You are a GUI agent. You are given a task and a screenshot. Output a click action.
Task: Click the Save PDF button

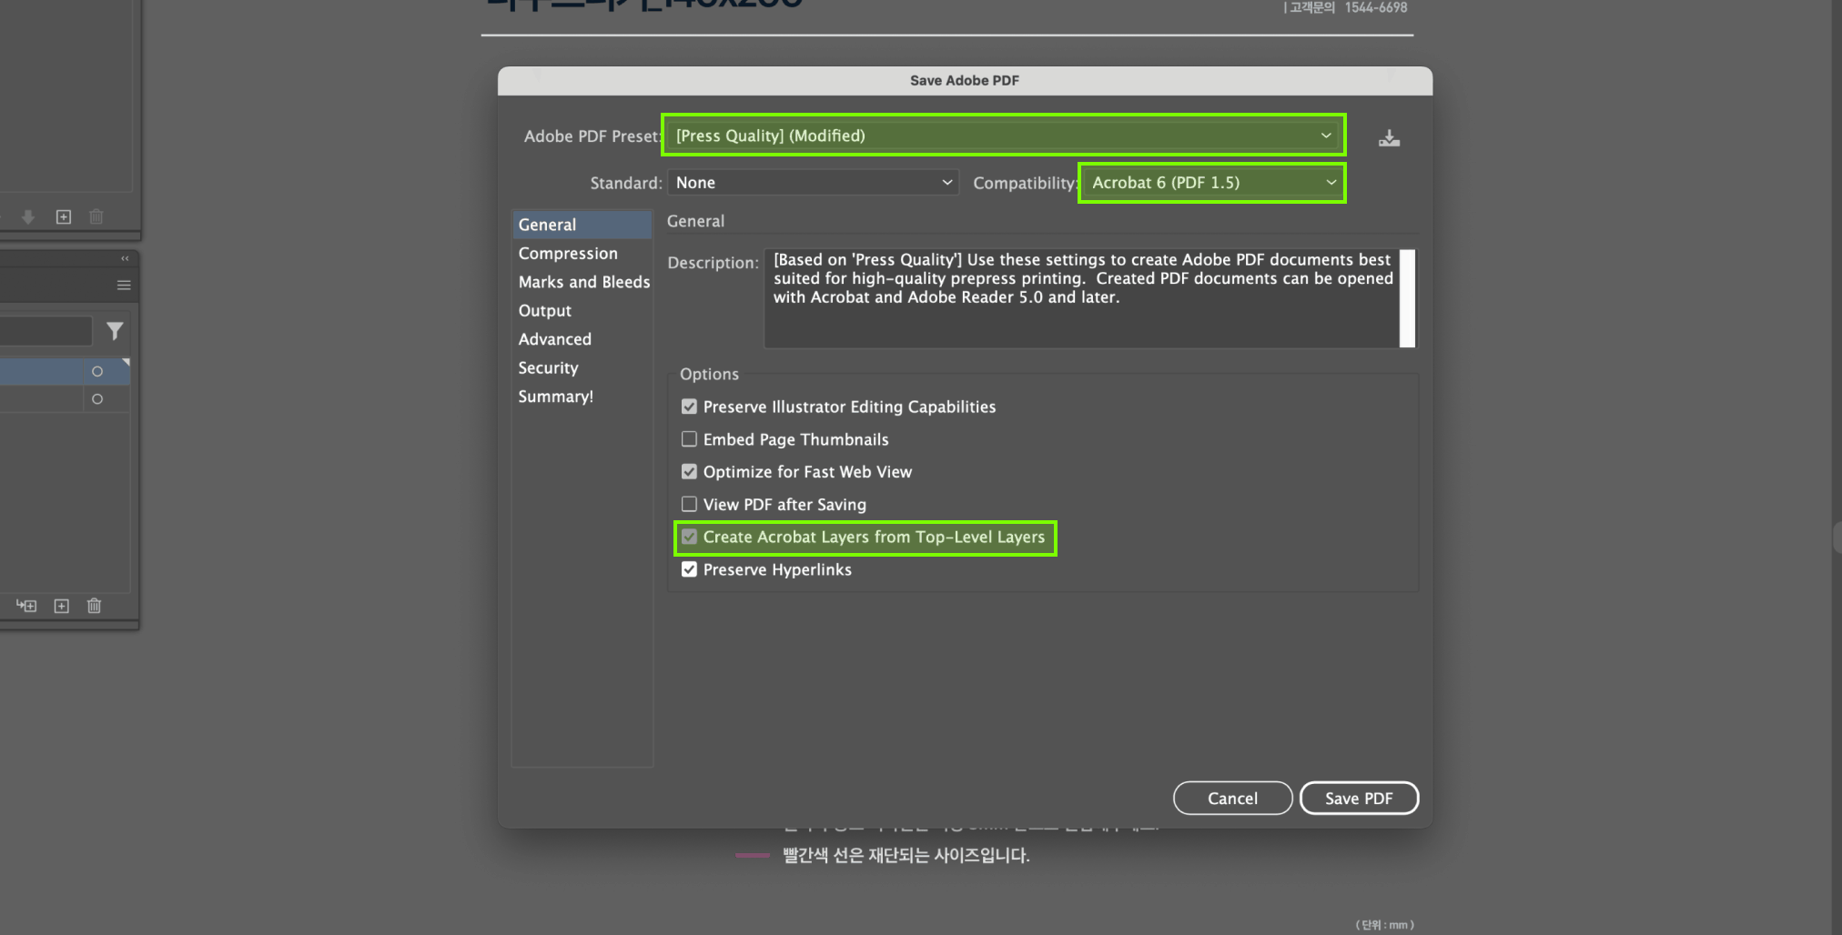pos(1359,799)
